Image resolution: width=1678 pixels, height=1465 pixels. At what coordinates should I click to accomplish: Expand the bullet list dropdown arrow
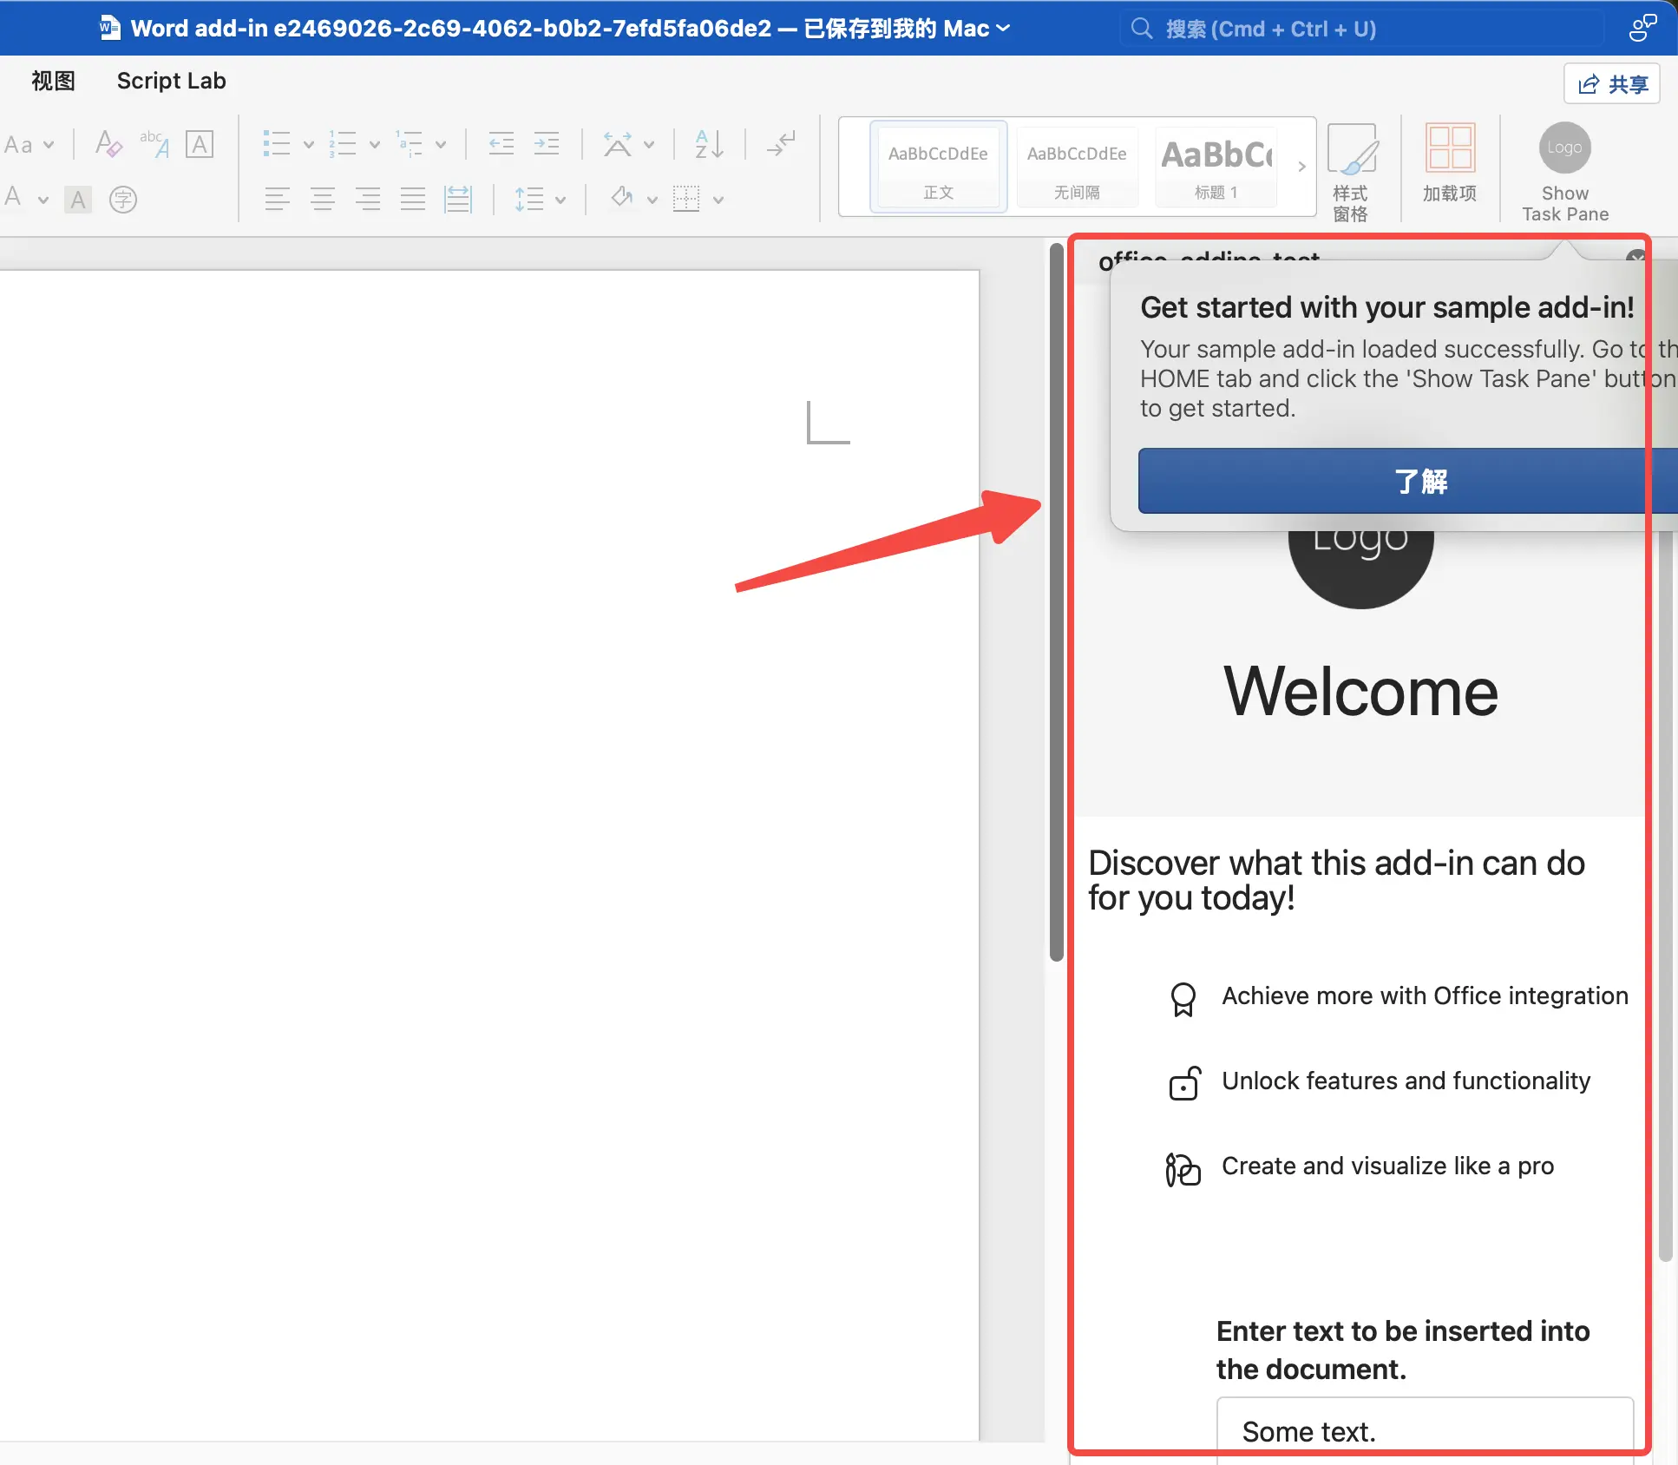click(x=308, y=145)
